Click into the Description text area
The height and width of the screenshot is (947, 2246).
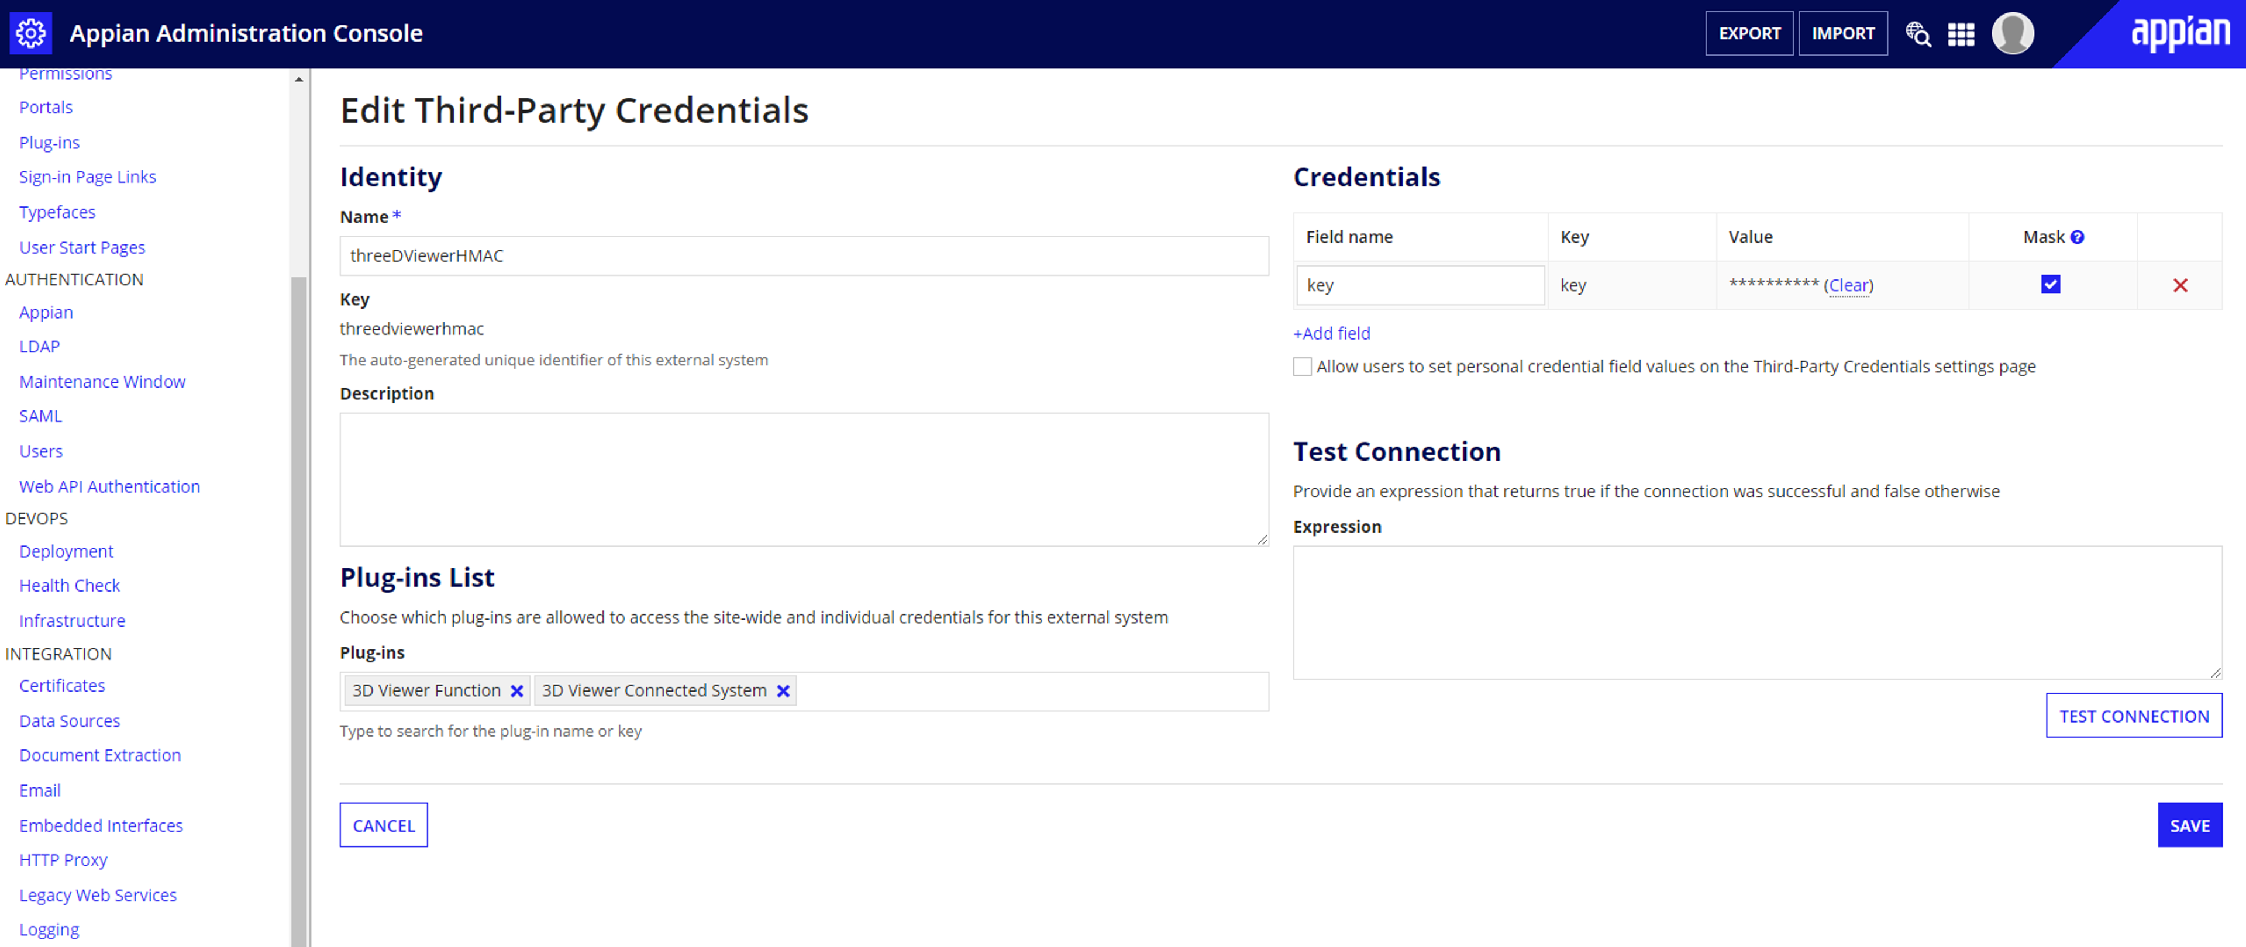tap(804, 479)
